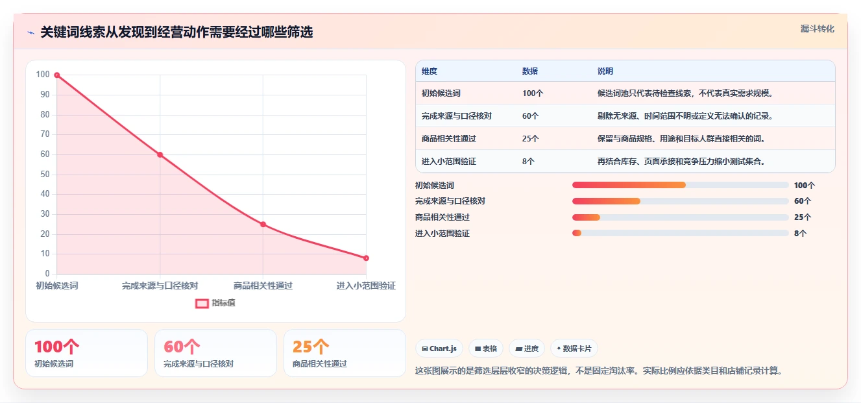The width and height of the screenshot is (861, 403).
Task: Click the 60个 value in the table
Action: 531,116
